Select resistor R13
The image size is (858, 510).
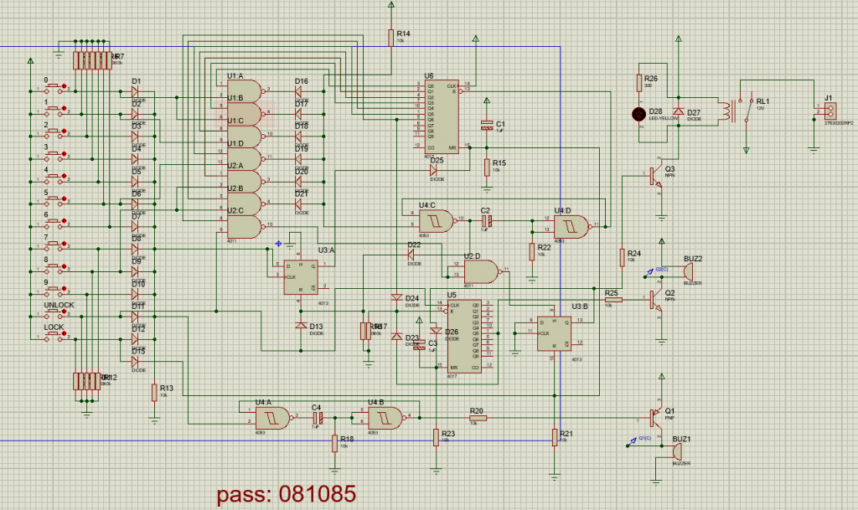pyautogui.click(x=154, y=393)
